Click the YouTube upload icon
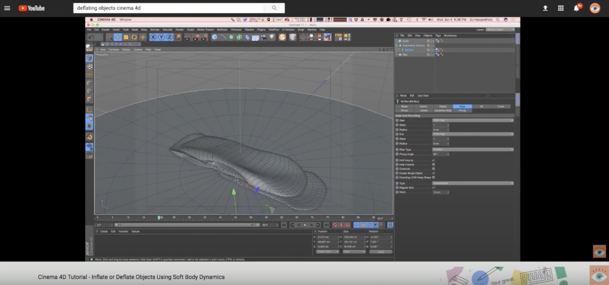The width and height of the screenshot is (609, 285). pyautogui.click(x=545, y=8)
